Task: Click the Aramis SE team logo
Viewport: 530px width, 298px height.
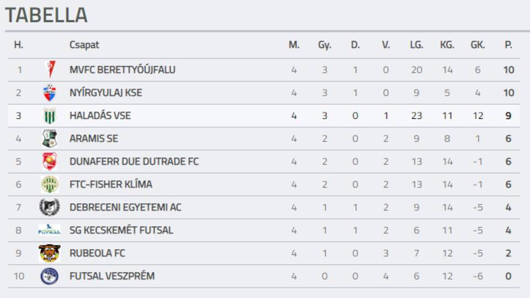Action: [50, 139]
